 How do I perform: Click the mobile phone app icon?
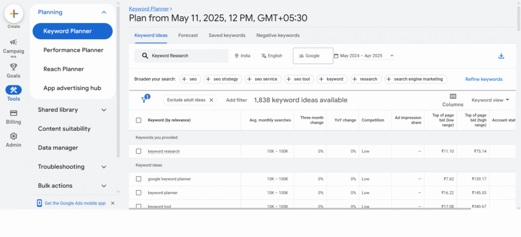click(x=39, y=203)
